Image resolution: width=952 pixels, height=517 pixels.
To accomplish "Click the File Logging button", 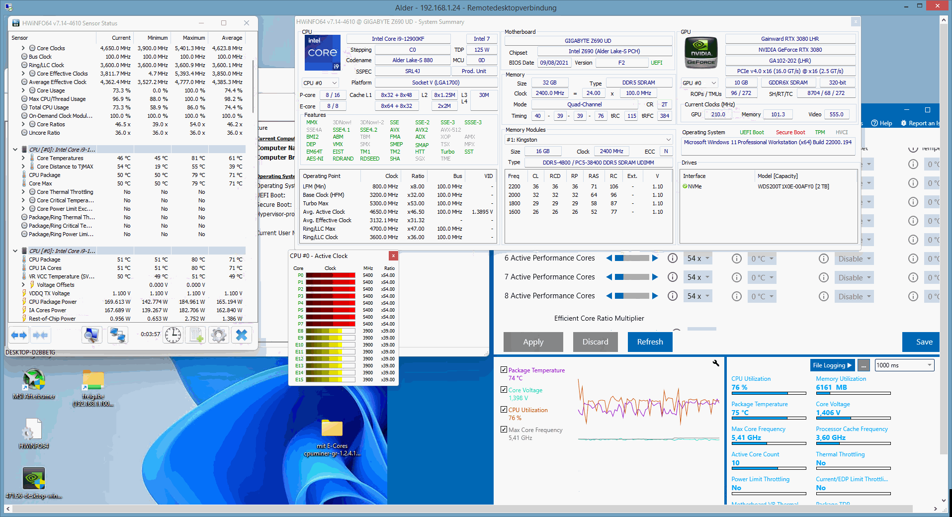I will [x=832, y=365].
